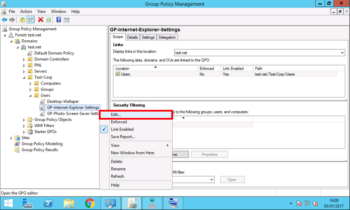This screenshot has height=210, width=350.
Task: Click the Group Policy Management taskbar icon
Action: pyautogui.click(x=132, y=203)
